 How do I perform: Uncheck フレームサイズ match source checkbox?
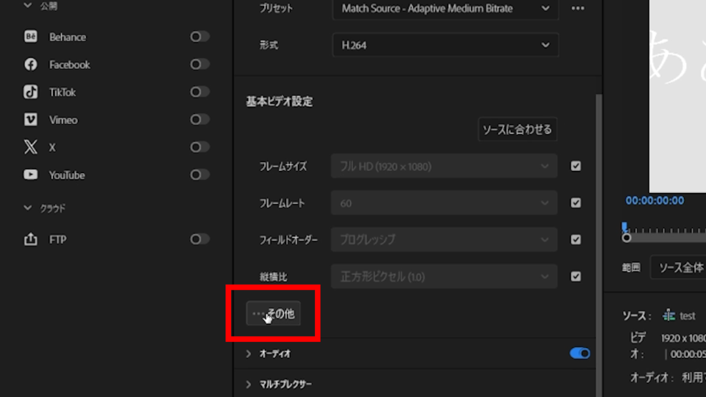(576, 166)
